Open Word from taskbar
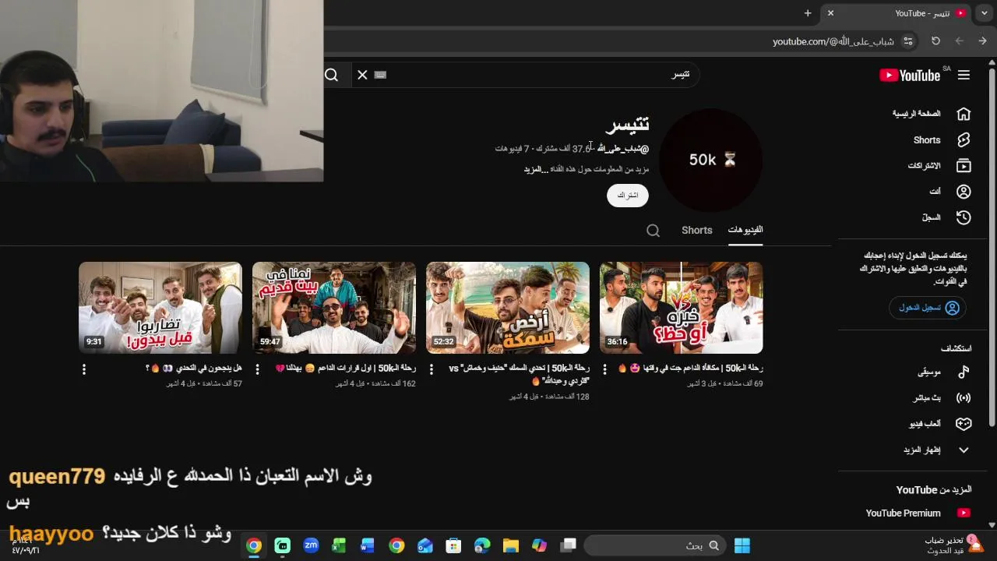The image size is (997, 561). (x=368, y=545)
